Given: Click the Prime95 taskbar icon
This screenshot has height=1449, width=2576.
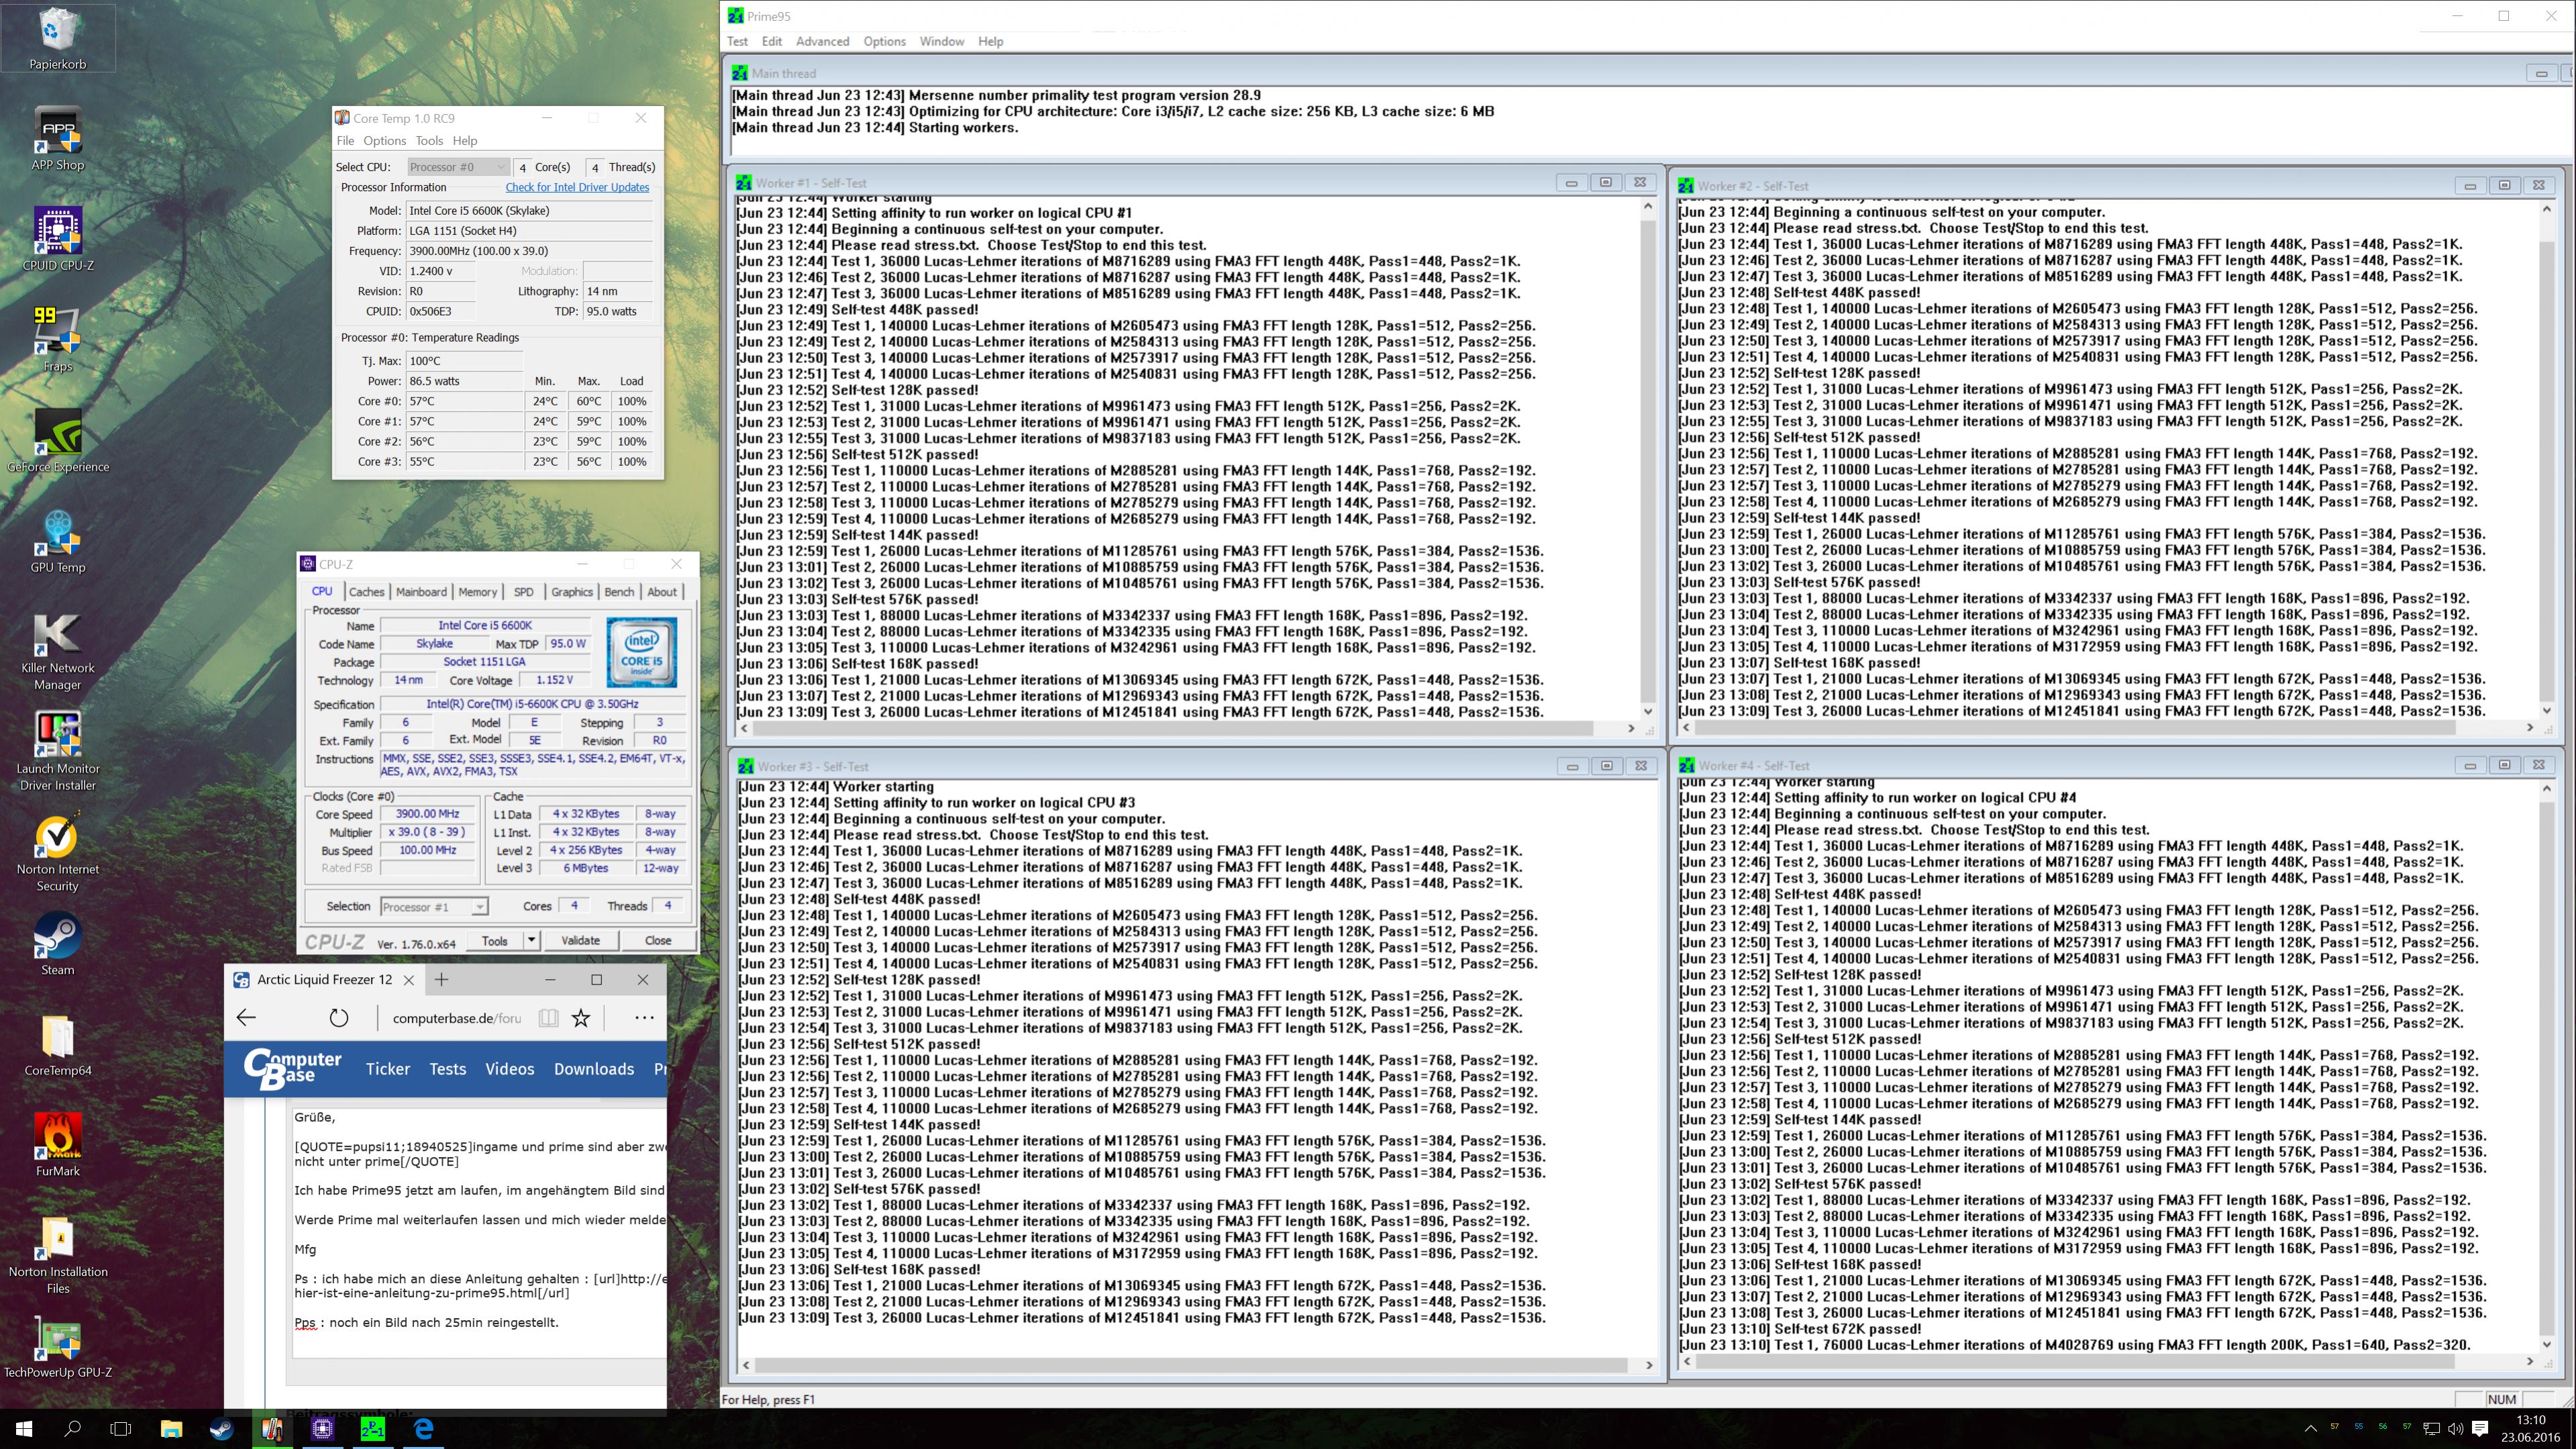Looking at the screenshot, I should click(373, 1430).
